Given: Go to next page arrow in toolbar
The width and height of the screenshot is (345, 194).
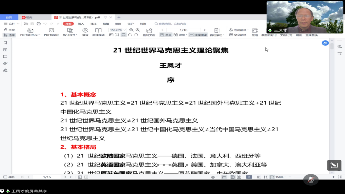Looking at the screenshot, I should [205, 30].
